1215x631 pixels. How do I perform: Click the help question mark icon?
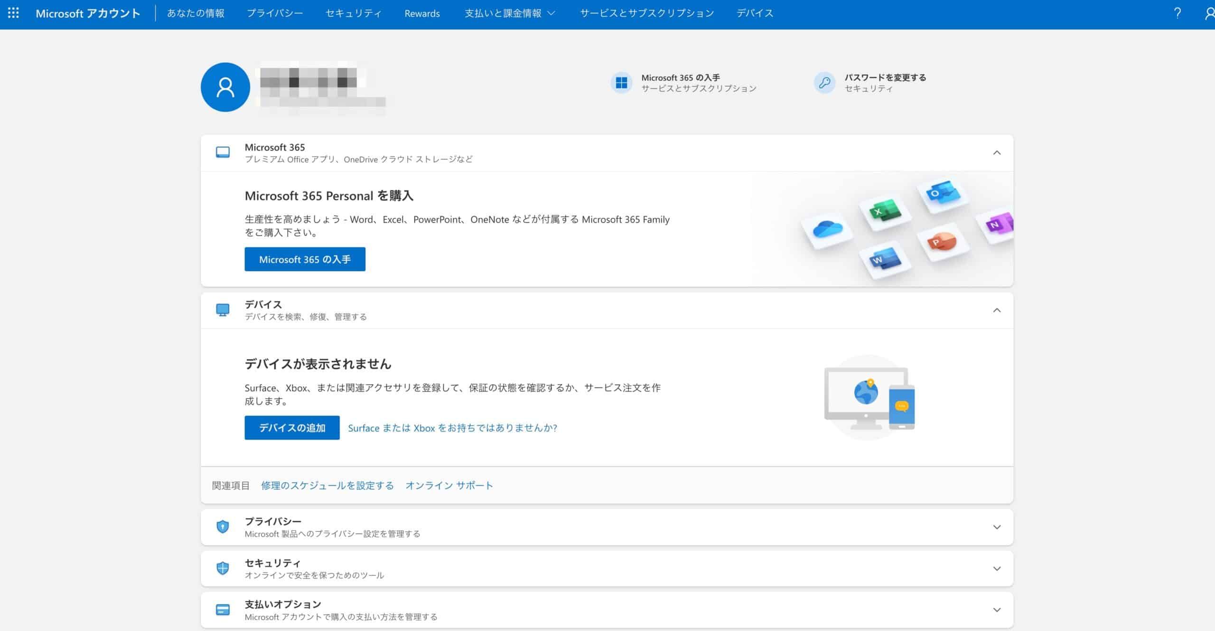tap(1177, 13)
